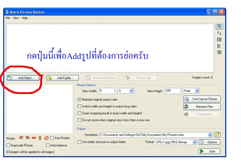This screenshot has height=168, width=241.
Task: Open New Height Pixel unit dropdown
Action: pos(197,91)
